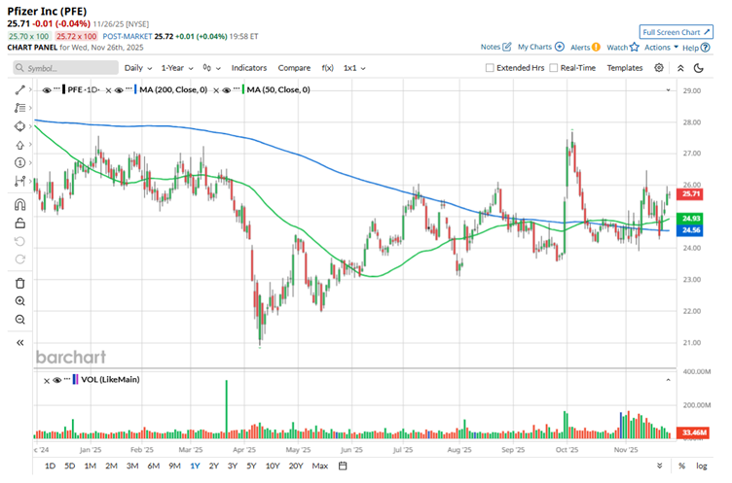Add to Watchlist star icon

click(634, 47)
